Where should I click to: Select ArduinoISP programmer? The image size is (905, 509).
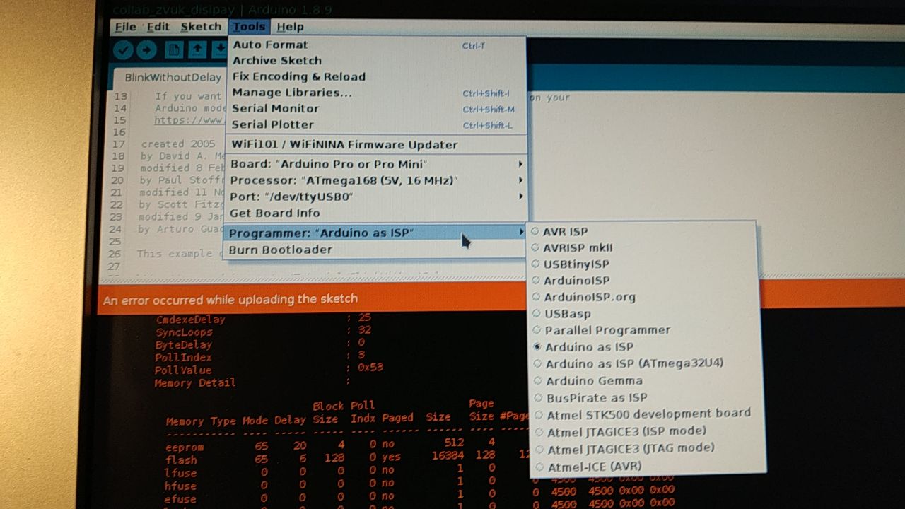pyautogui.click(x=643, y=281)
